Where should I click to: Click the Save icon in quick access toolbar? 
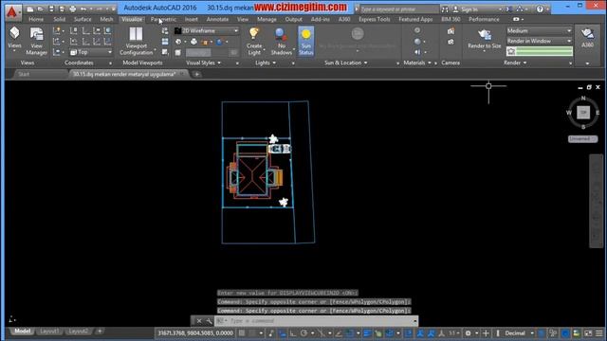51,9
